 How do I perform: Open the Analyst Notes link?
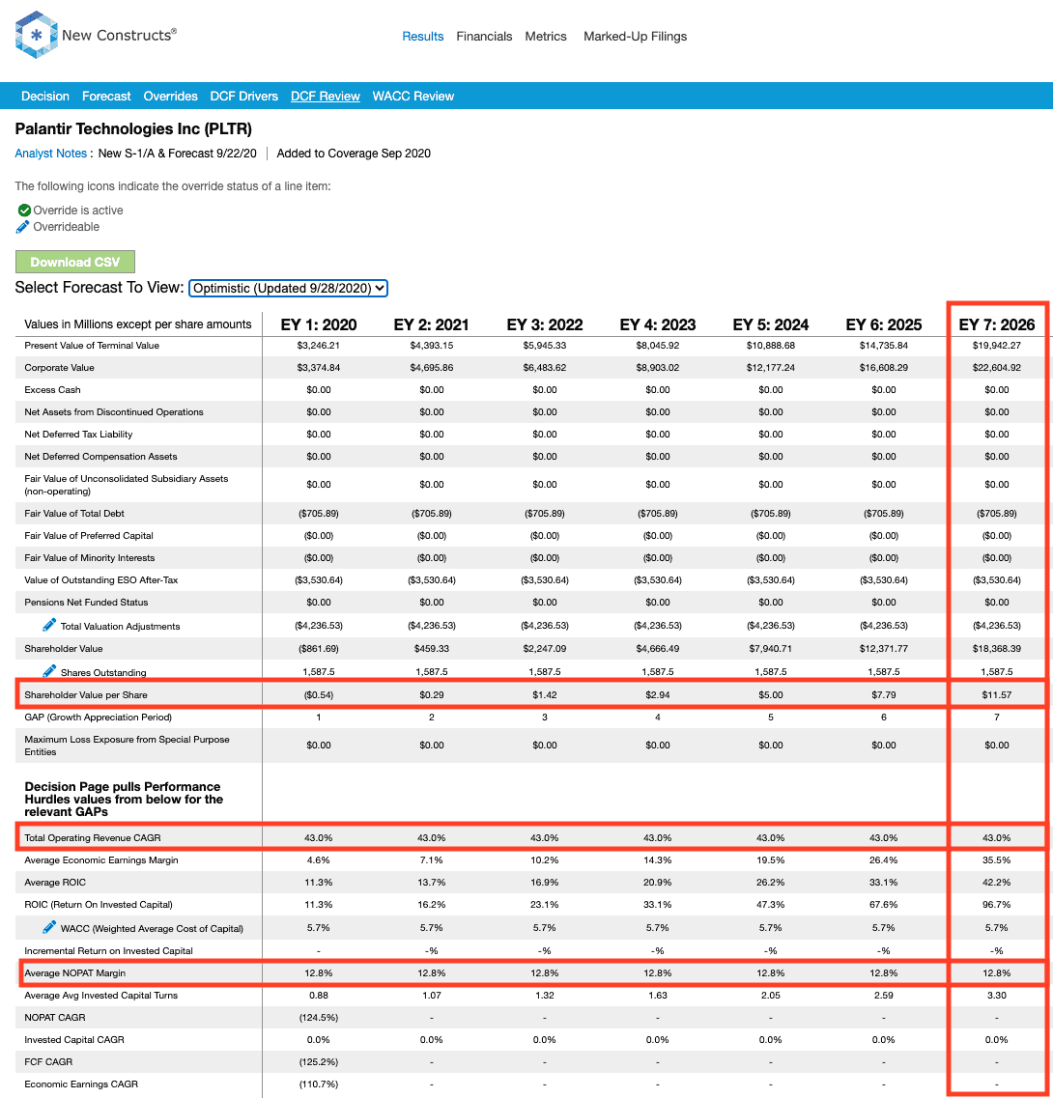click(x=50, y=154)
